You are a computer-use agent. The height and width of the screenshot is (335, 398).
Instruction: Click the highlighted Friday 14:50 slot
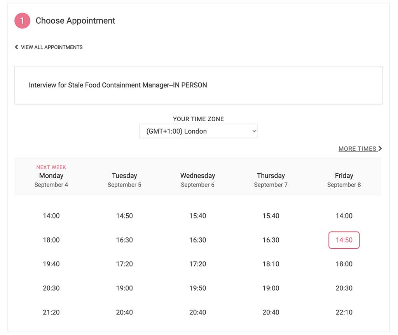pos(344,240)
